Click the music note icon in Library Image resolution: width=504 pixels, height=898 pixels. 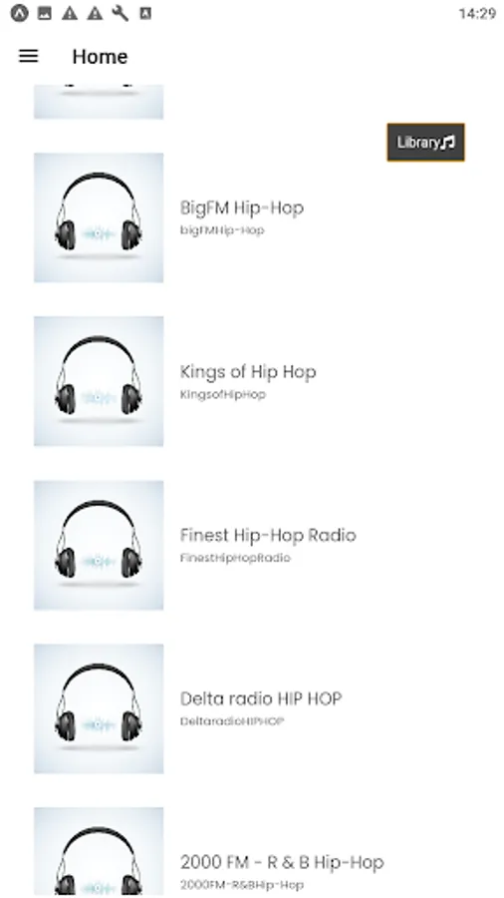pos(448,142)
